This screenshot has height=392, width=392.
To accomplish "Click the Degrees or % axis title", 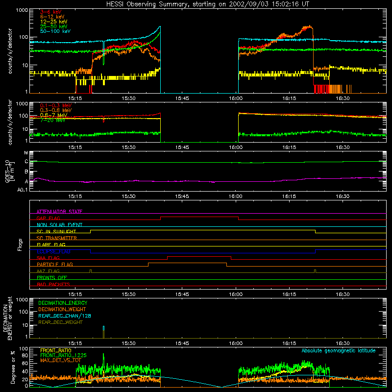I will pyautogui.click(x=13, y=367).
